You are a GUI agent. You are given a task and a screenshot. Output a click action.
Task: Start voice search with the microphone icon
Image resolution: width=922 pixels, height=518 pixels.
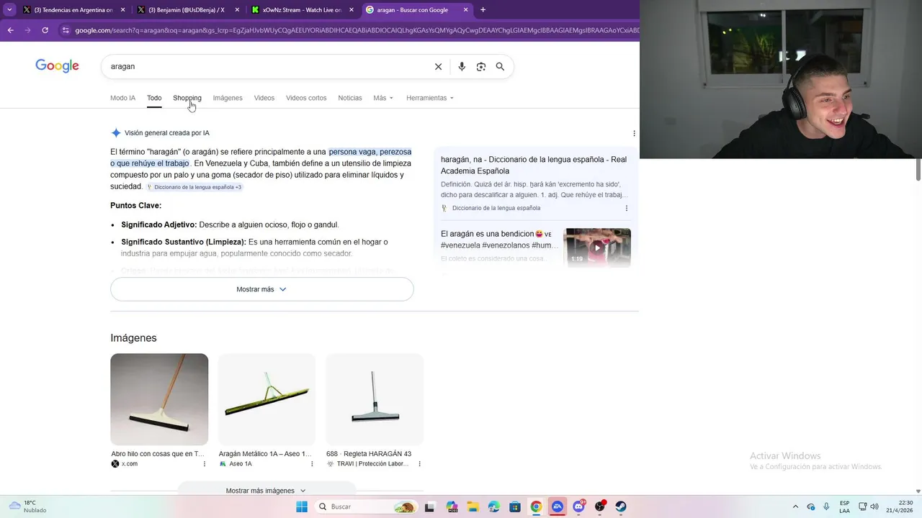[x=462, y=66]
